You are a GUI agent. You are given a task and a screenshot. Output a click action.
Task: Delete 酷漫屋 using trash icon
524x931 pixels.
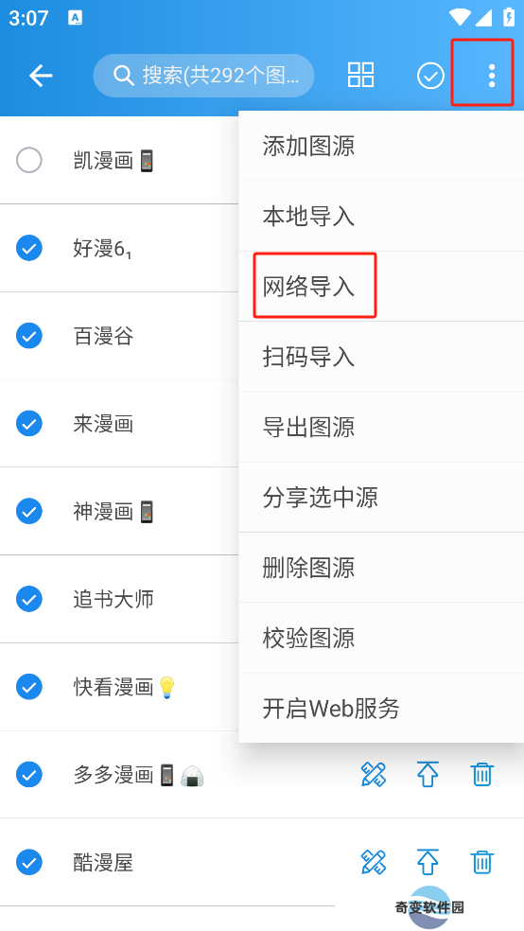coord(481,862)
